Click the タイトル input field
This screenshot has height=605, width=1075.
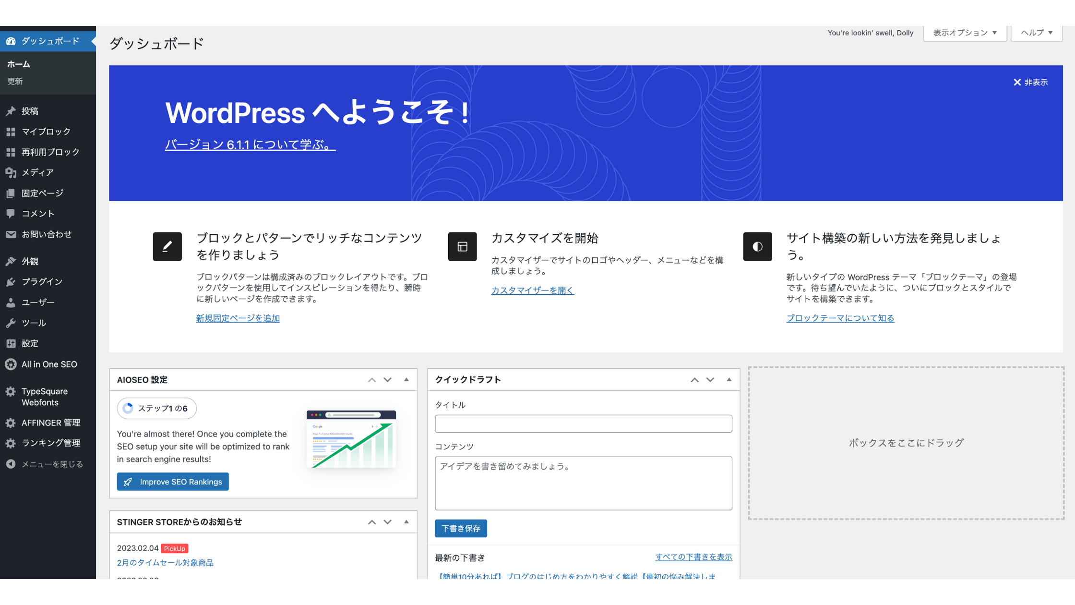pyautogui.click(x=583, y=423)
